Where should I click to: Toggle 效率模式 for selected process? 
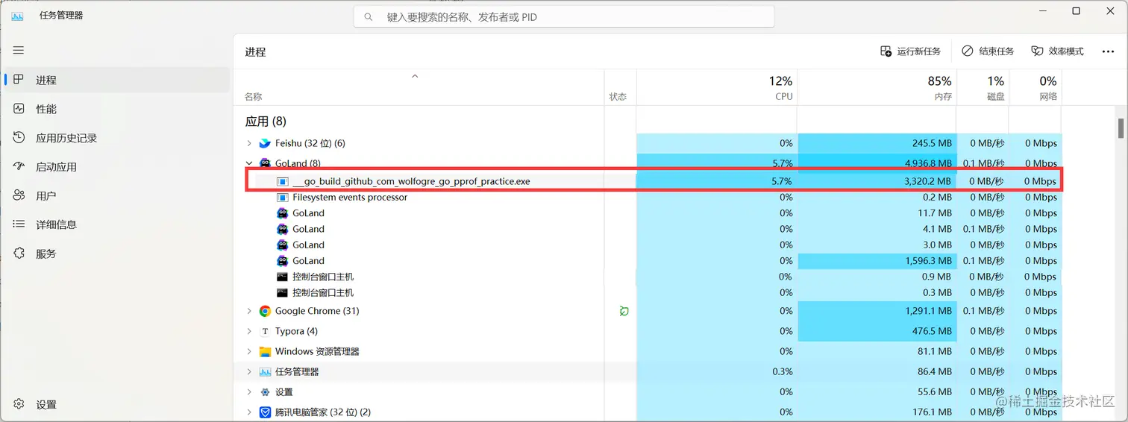tap(1057, 51)
